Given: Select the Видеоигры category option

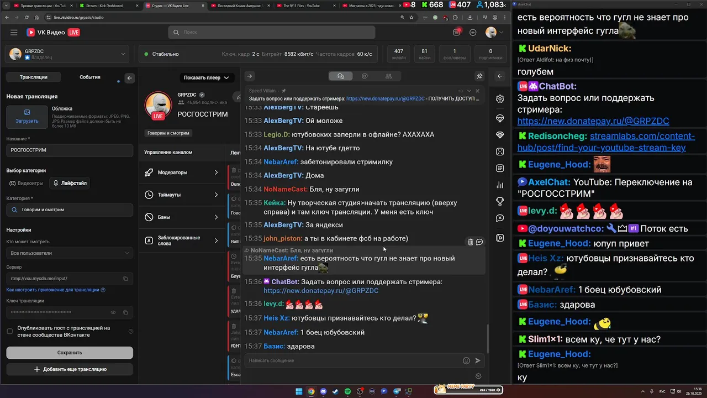Looking at the screenshot, I should 27,183.
